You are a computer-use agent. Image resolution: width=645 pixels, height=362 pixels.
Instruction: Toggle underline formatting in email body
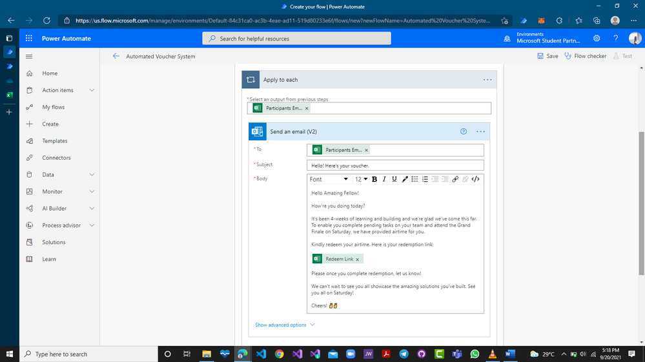pyautogui.click(x=394, y=179)
